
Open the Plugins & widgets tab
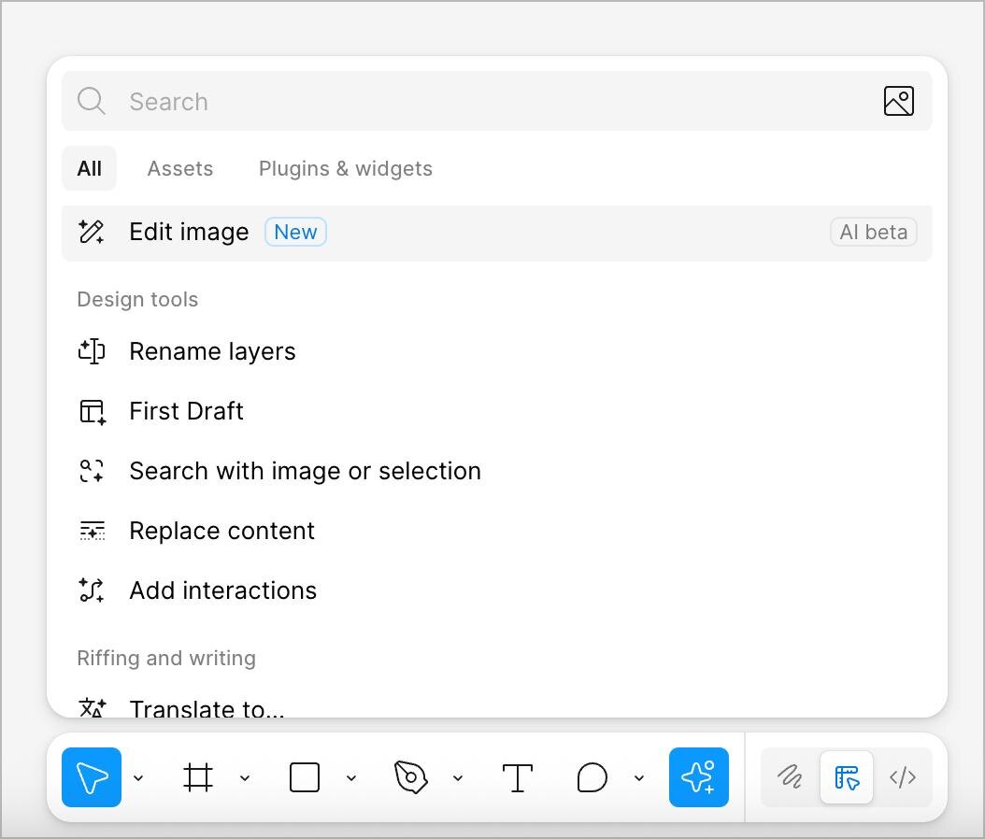click(346, 169)
